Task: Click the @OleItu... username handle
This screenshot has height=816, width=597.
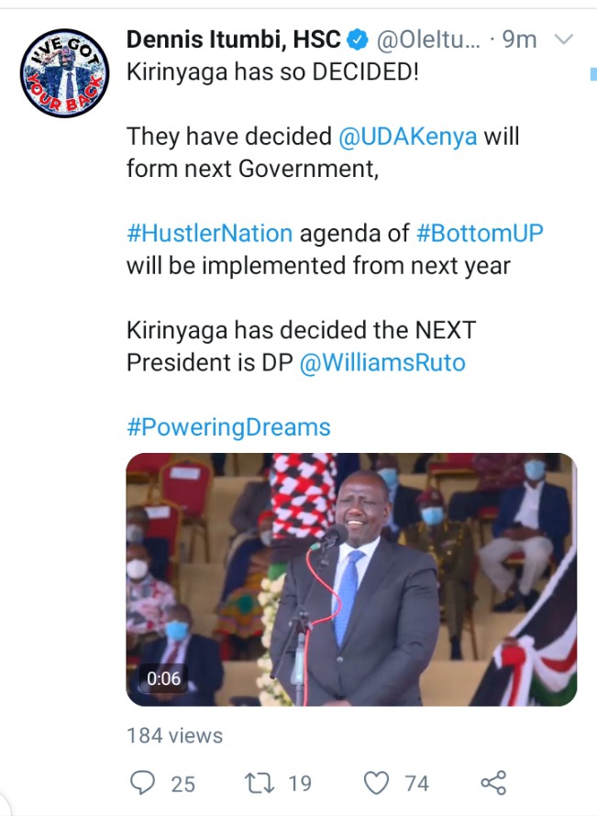Action: (428, 40)
